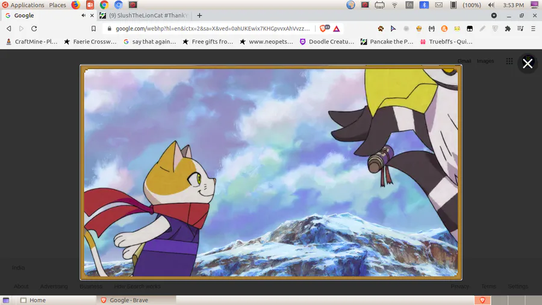This screenshot has width=542, height=305.
Task: Select the Google tab
Action: [x=48, y=16]
